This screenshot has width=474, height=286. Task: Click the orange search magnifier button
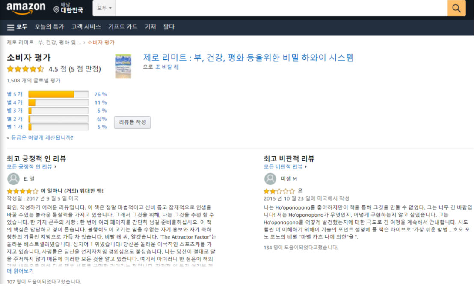coord(456,8)
